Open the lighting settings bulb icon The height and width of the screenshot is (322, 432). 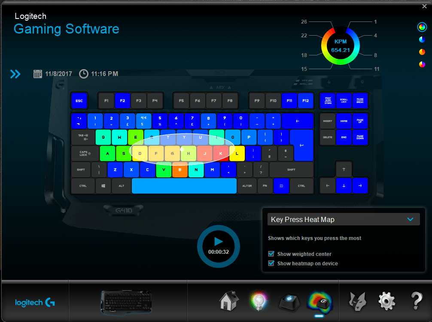pos(259,301)
